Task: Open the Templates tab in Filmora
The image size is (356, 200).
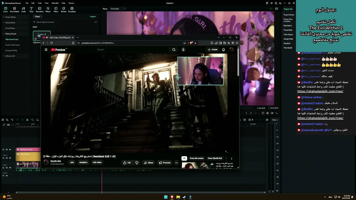Action: (x=72, y=10)
